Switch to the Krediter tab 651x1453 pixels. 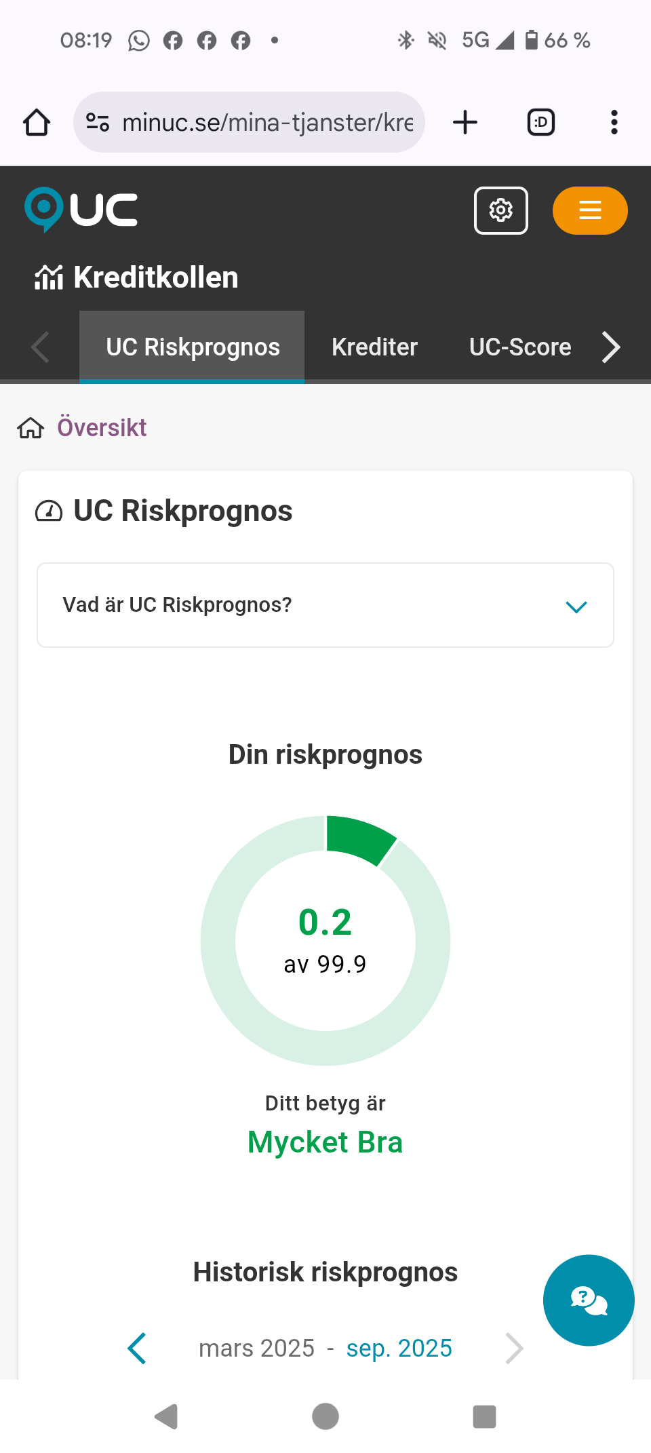(x=374, y=347)
